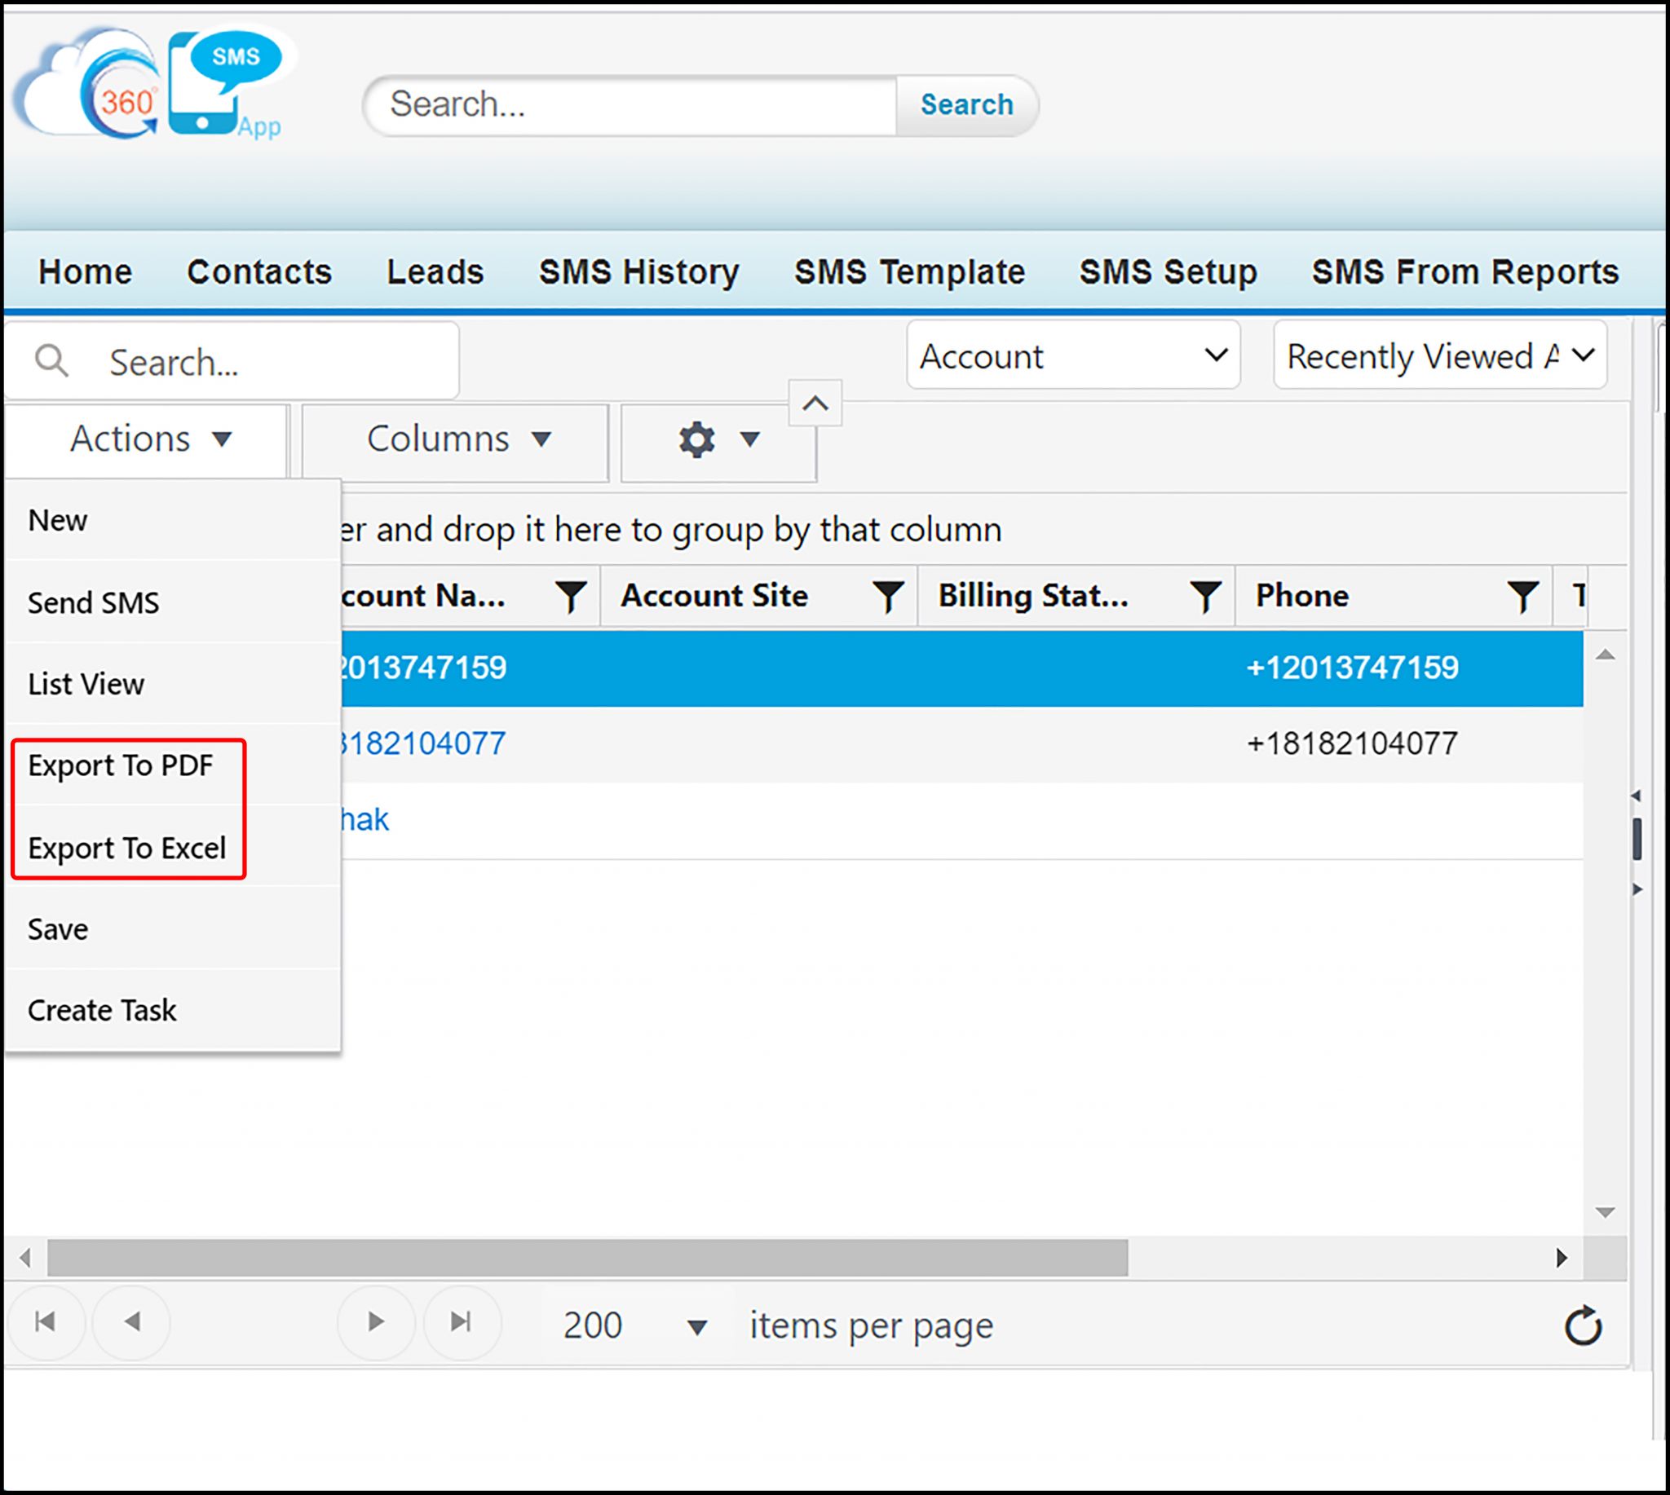Click the Phone column filter icon
This screenshot has height=1495, width=1670.
tap(1522, 597)
